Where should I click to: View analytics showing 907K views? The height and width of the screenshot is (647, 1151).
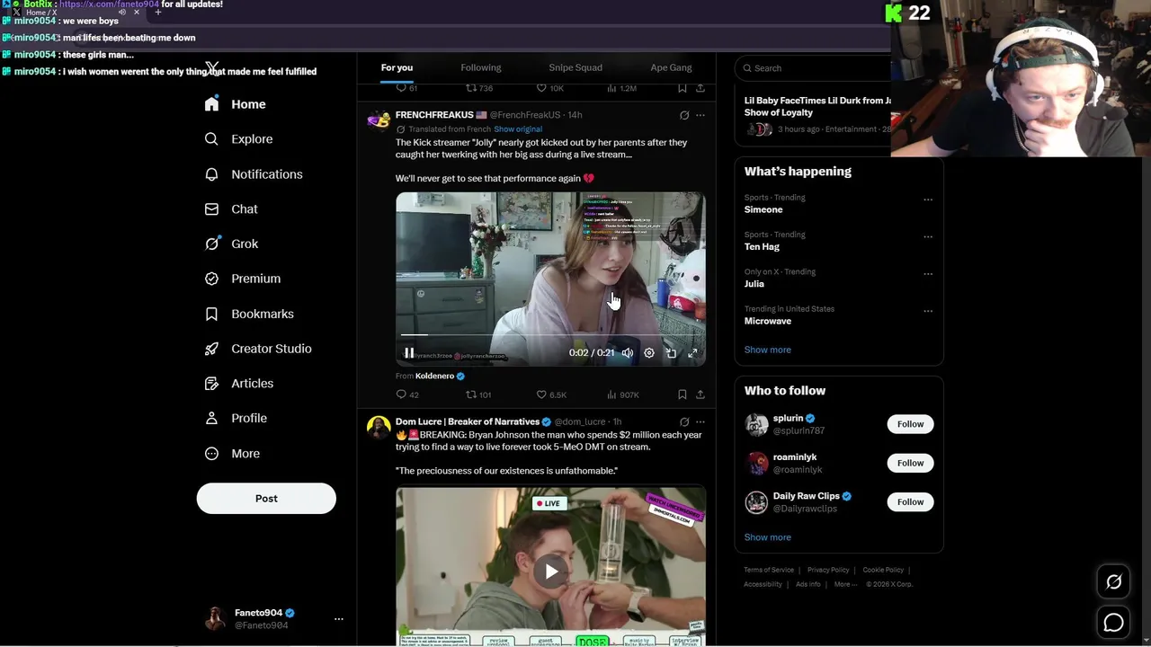tap(623, 394)
